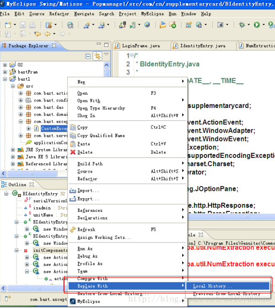
Task: Switch to LoginFrame.java editor tab
Action: click(x=141, y=46)
